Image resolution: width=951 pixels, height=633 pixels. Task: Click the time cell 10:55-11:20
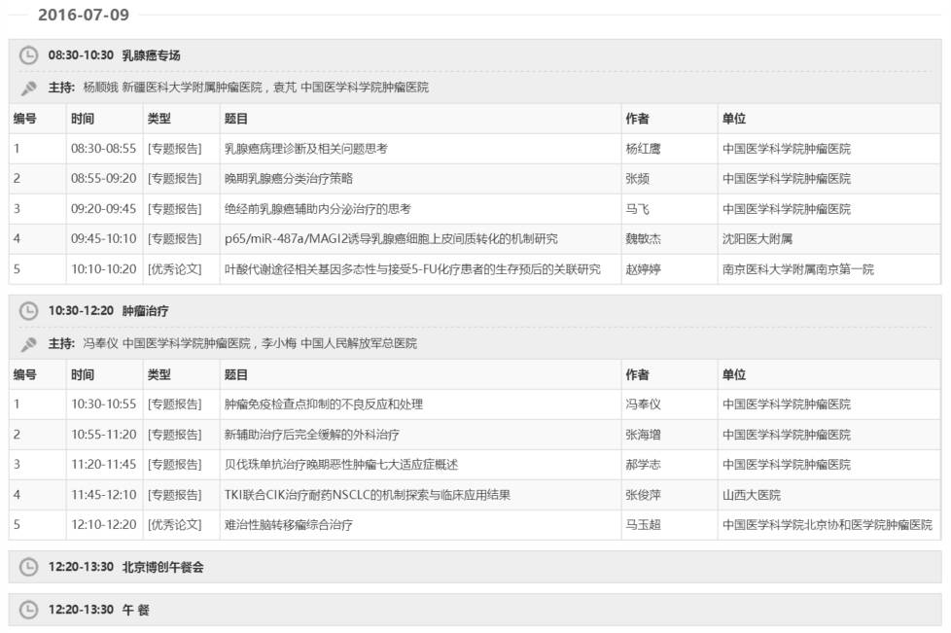point(104,434)
